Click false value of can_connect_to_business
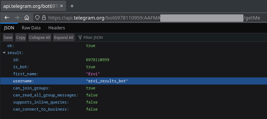Viewport: 267px width, 119px height. (x=92, y=109)
